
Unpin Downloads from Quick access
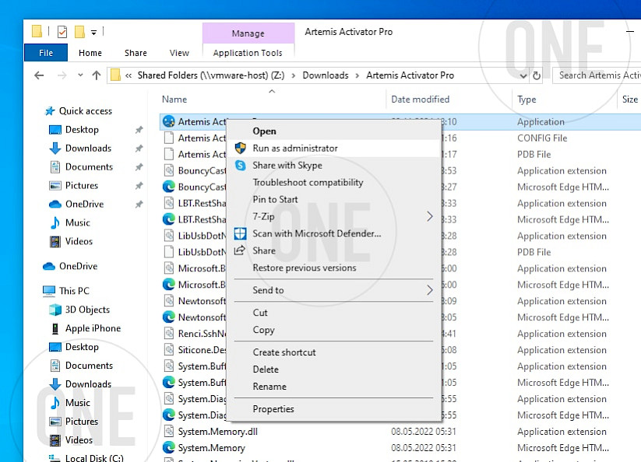click(x=139, y=148)
